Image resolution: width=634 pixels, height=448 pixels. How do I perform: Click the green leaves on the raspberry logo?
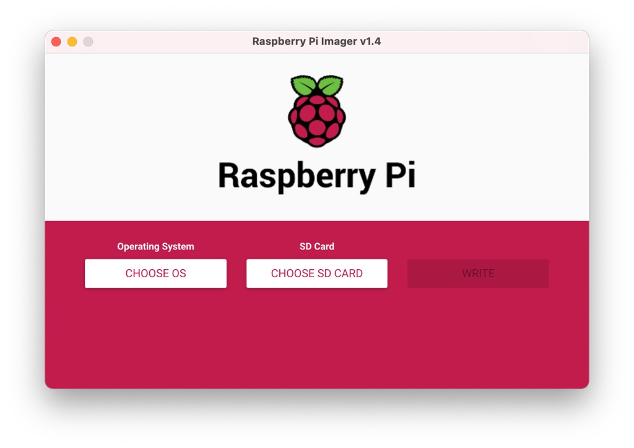point(316,85)
